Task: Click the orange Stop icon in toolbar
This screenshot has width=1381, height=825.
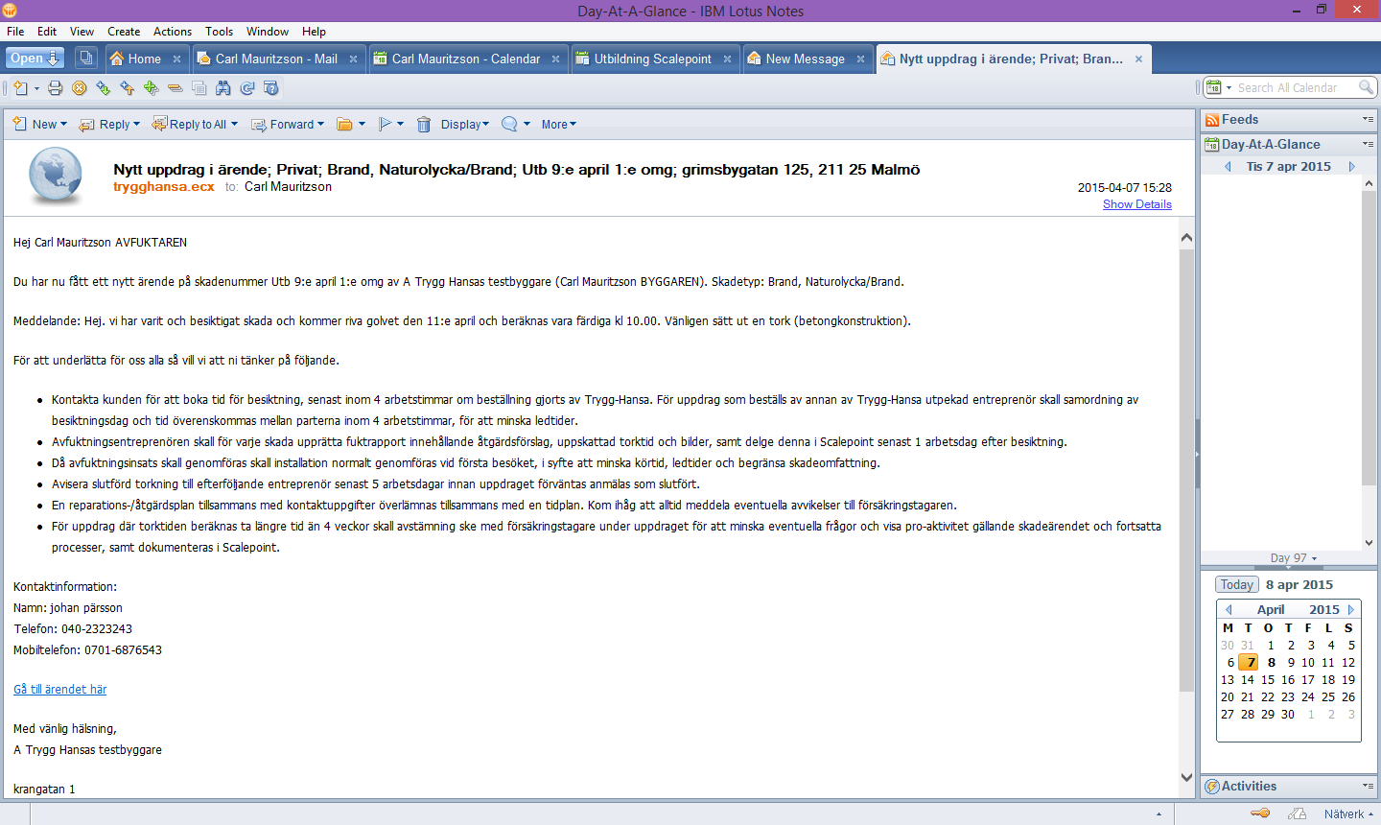Action: (80, 88)
